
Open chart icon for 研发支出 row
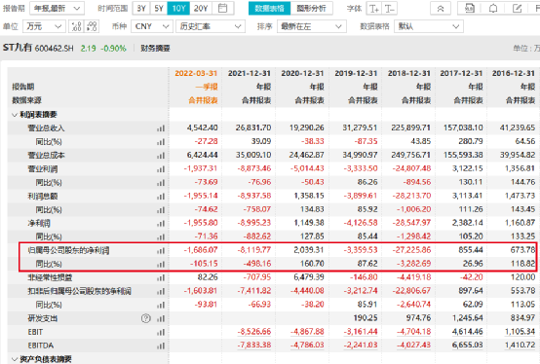click(x=161, y=319)
